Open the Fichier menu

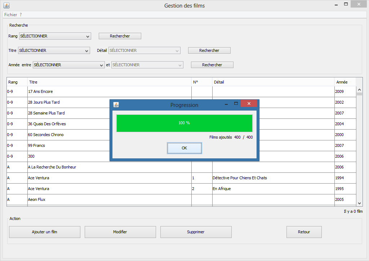click(10, 14)
